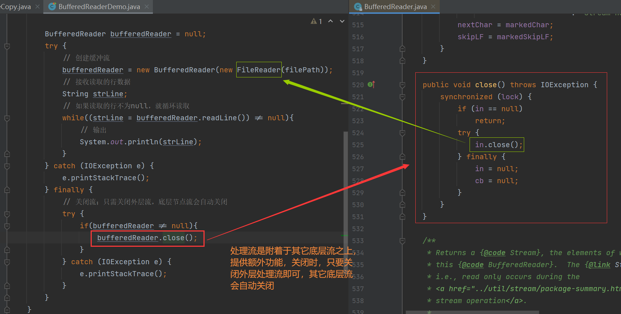
Task: Click the '// 接收读取的行数据' comment
Action: pos(96,82)
